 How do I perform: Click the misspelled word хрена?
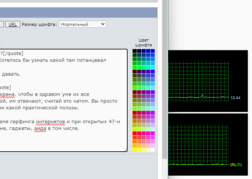[x=7, y=94]
